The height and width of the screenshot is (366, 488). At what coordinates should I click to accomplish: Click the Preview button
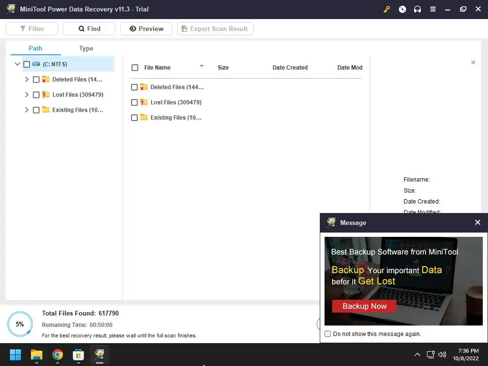pyautogui.click(x=146, y=29)
